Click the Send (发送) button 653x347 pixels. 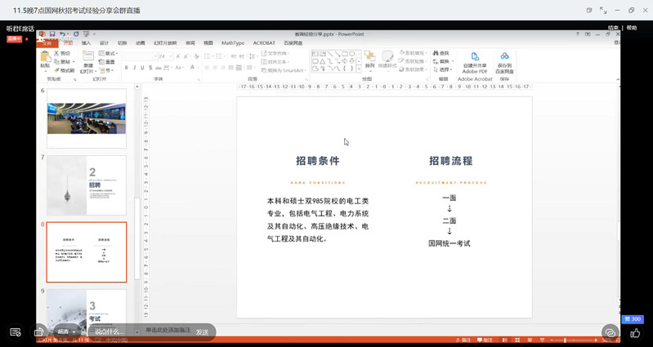(202, 331)
